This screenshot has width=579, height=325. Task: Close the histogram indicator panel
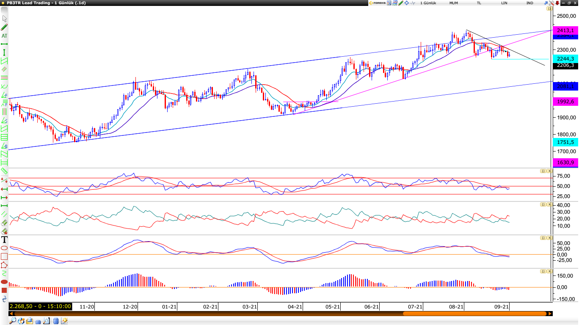point(549,271)
